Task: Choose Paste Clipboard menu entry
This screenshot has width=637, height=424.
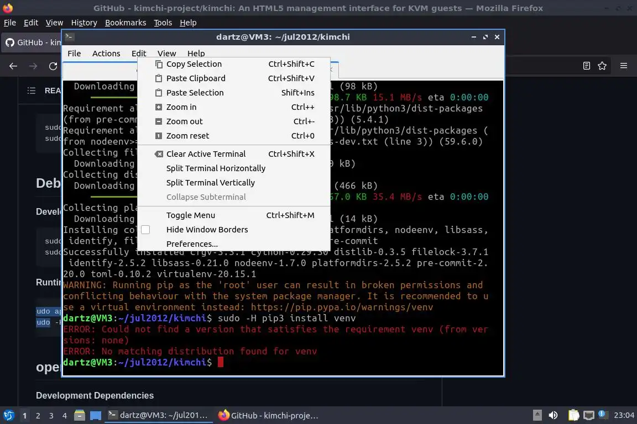Action: (x=234, y=78)
